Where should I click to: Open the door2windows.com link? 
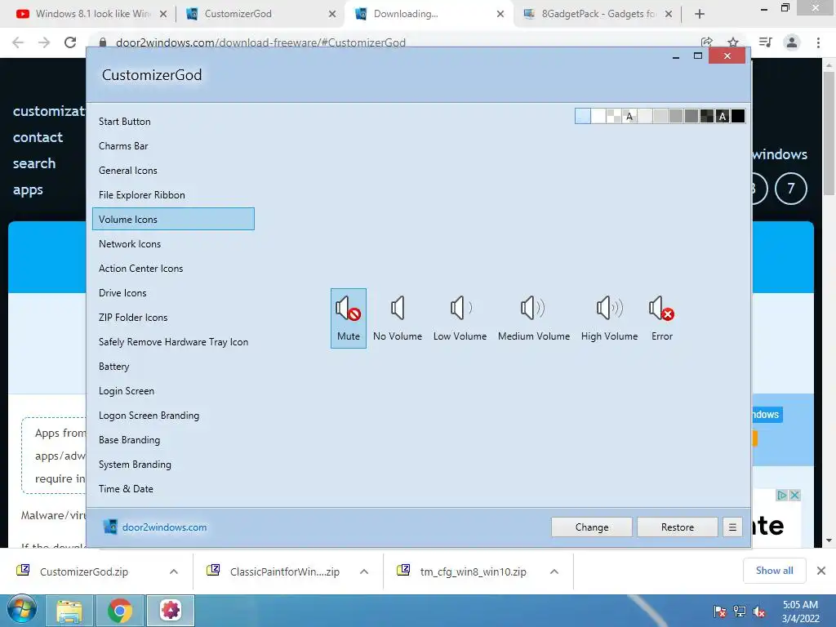point(164,527)
